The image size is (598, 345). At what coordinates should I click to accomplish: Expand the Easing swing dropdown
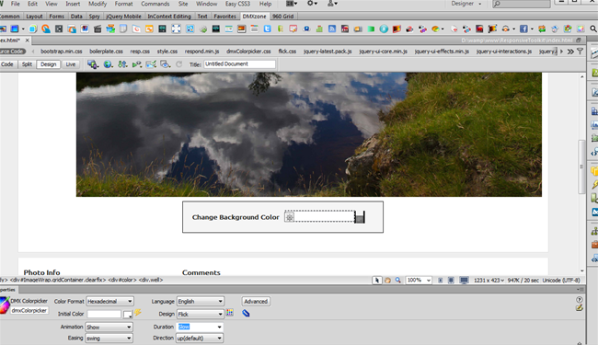(x=109, y=339)
